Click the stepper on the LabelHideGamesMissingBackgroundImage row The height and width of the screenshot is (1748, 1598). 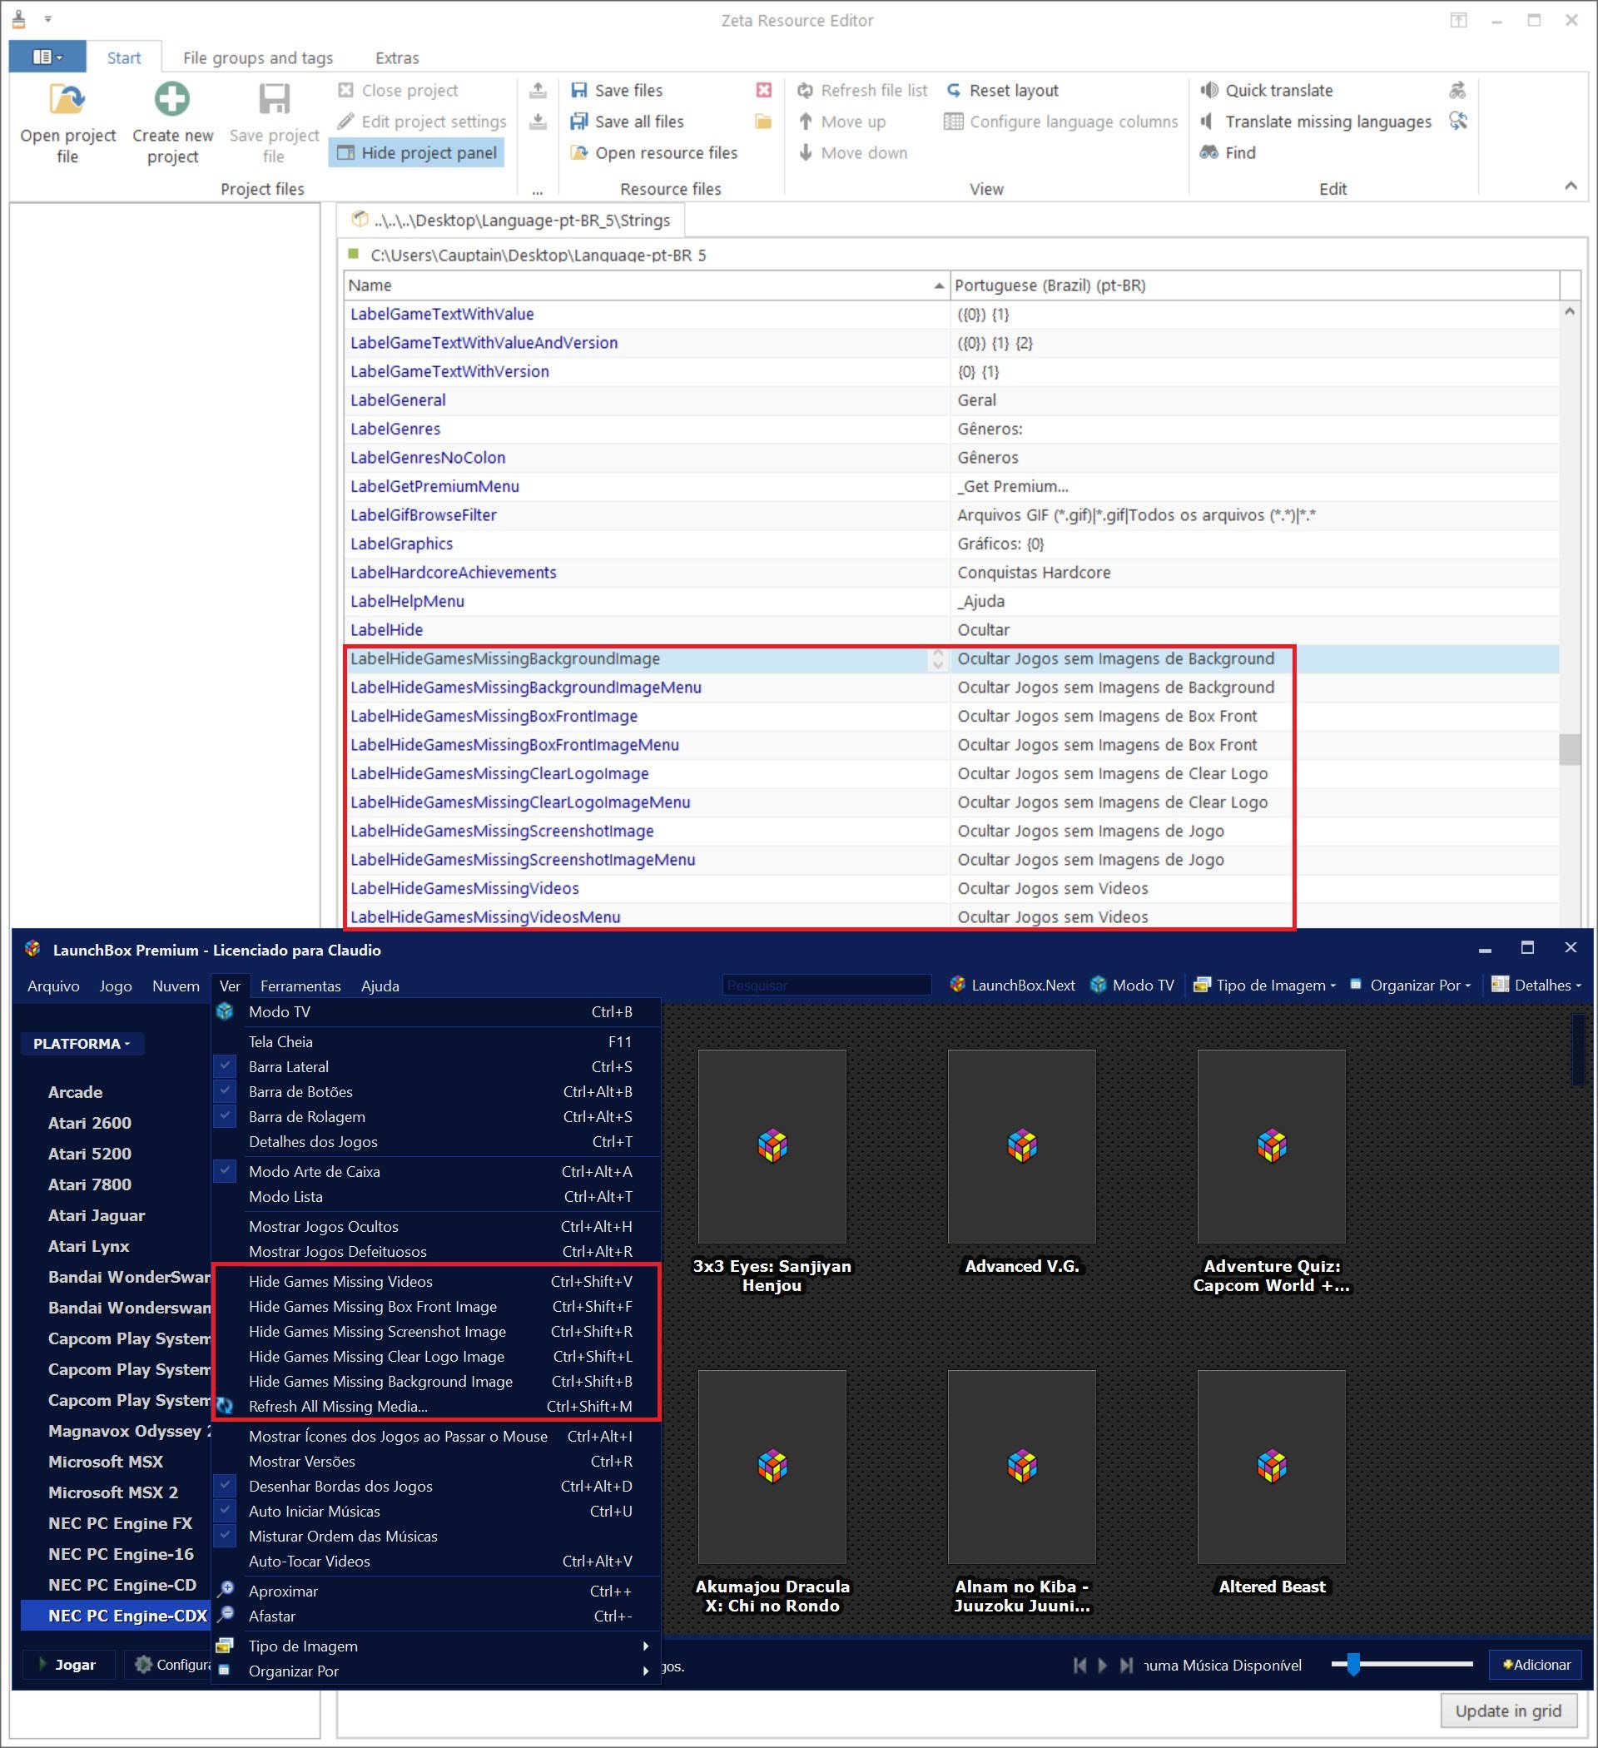click(x=936, y=660)
